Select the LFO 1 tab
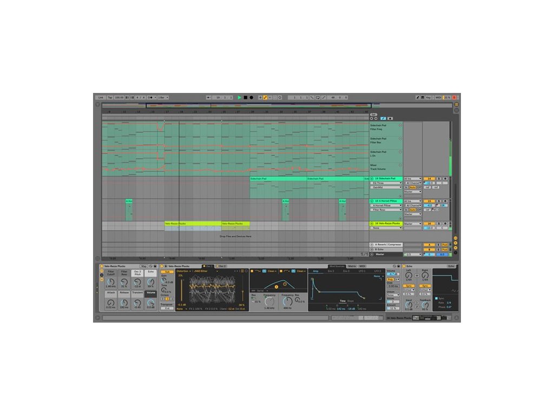The width and height of the screenshot is (554, 415). (x=362, y=271)
